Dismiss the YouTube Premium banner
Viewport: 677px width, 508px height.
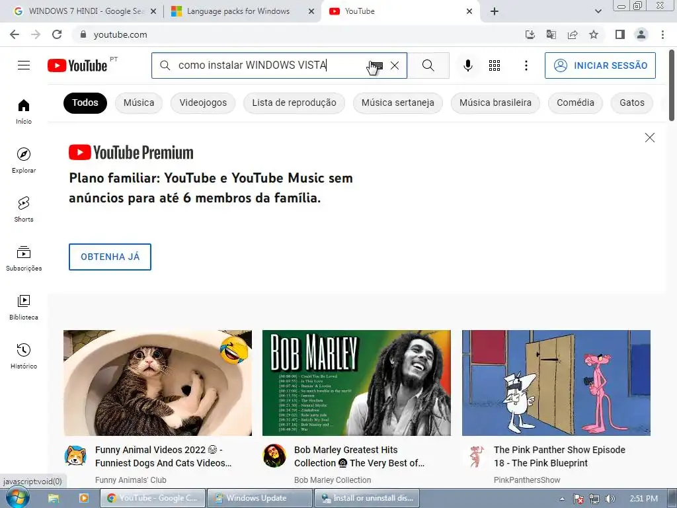[649, 138]
